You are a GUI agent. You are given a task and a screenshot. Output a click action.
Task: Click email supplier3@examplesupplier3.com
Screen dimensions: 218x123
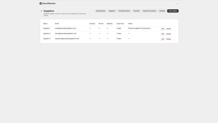tap(67, 39)
